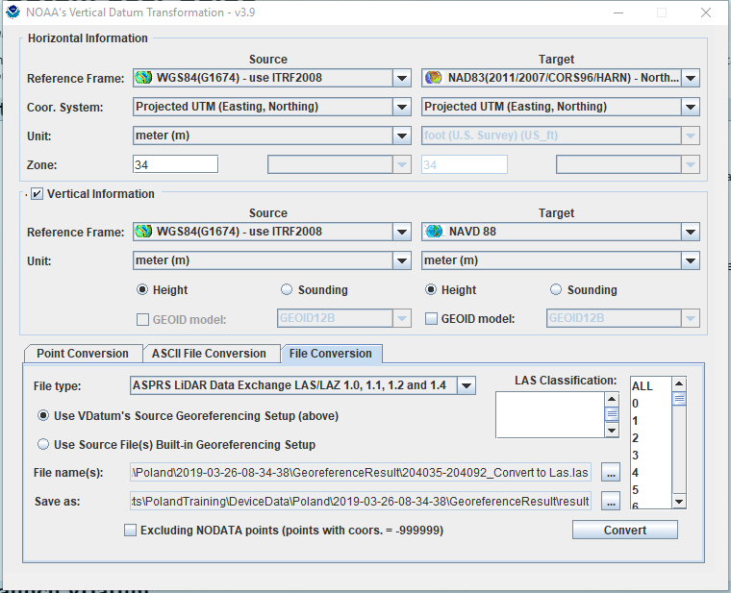
Task: Click class list scrollbar up arrow
Action: [x=679, y=383]
